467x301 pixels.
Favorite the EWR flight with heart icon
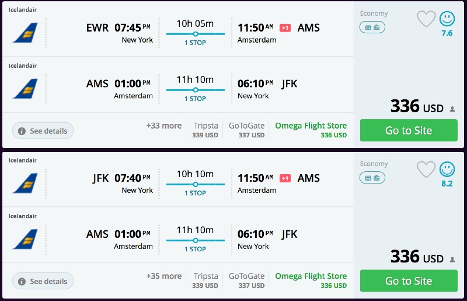point(426,19)
